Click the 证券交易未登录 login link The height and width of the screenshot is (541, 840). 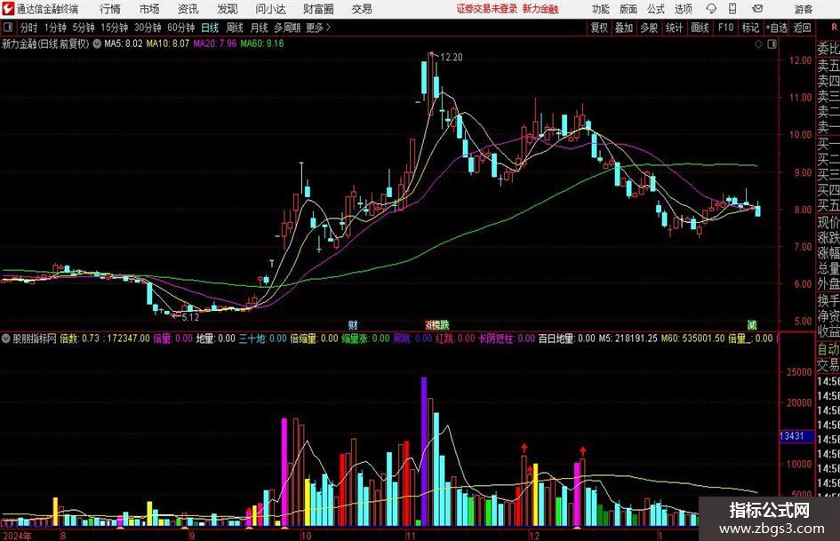[x=487, y=9]
